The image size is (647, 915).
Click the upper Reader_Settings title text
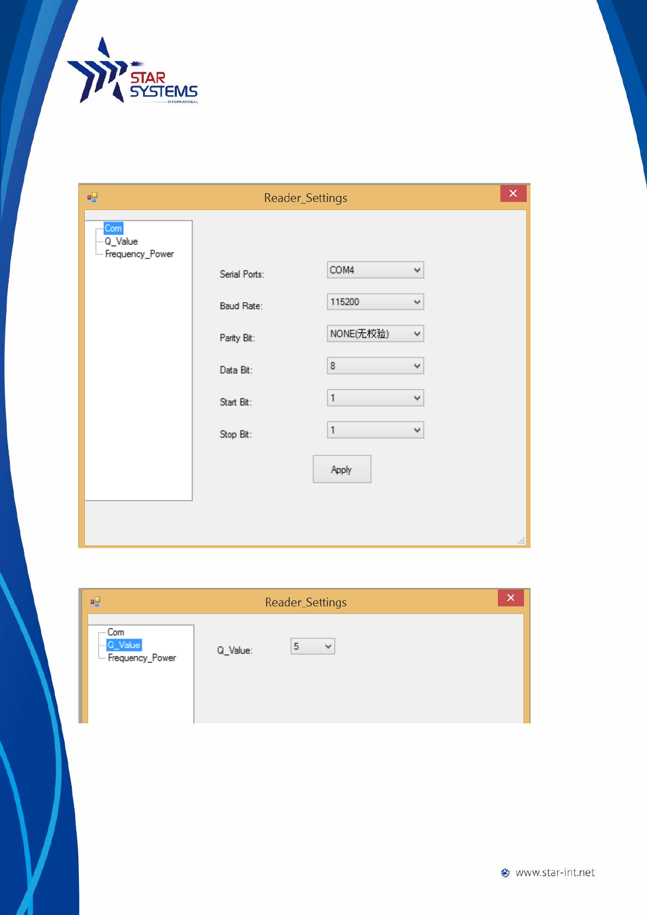(x=306, y=198)
